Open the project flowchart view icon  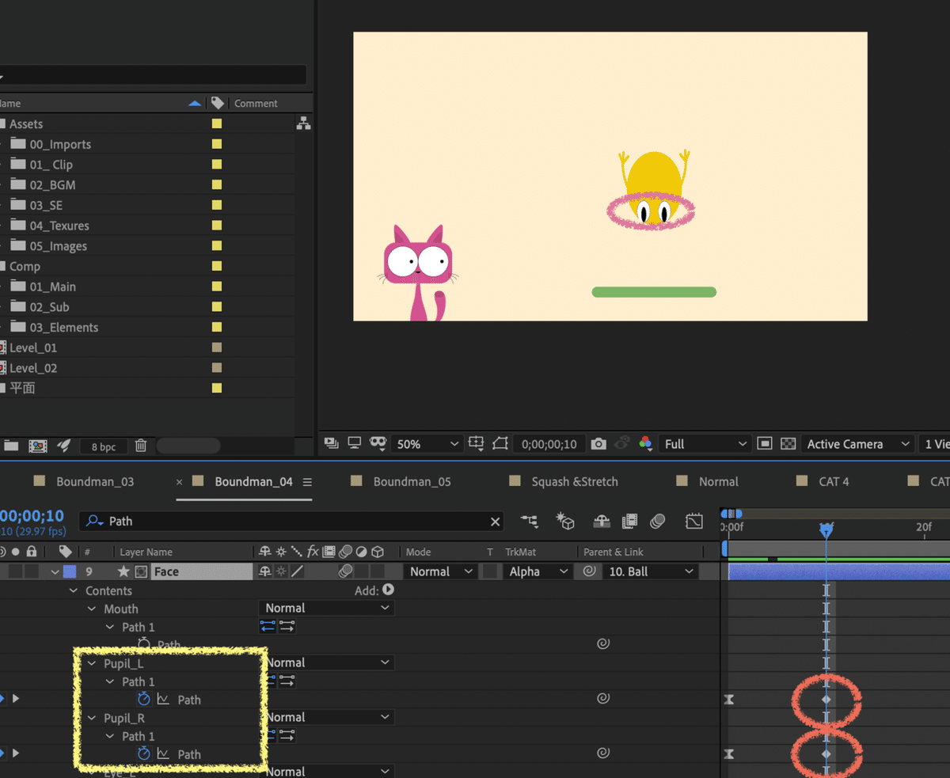pos(303,123)
